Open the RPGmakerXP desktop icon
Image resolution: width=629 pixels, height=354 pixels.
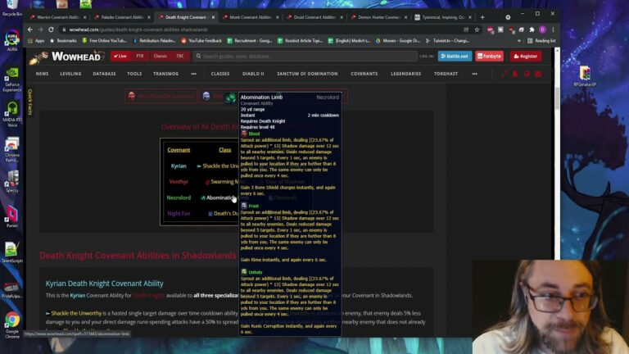click(585, 76)
